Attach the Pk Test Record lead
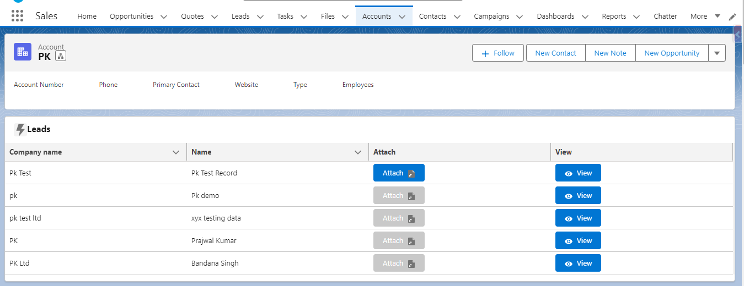The image size is (744, 286). point(398,173)
